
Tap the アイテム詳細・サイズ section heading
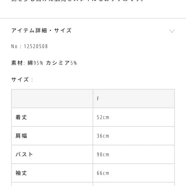(x=41, y=31)
